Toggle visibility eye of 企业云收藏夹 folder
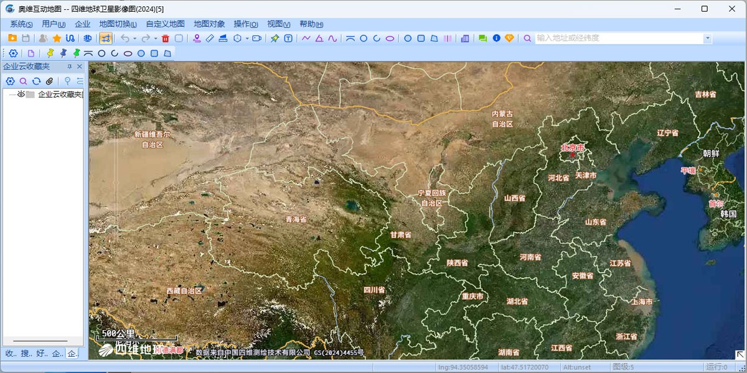747x373 pixels. (21, 94)
